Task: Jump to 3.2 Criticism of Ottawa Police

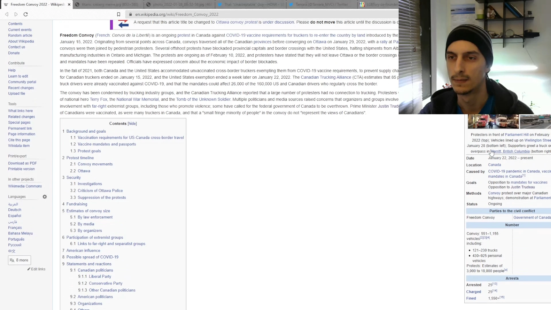Action: tap(96, 191)
